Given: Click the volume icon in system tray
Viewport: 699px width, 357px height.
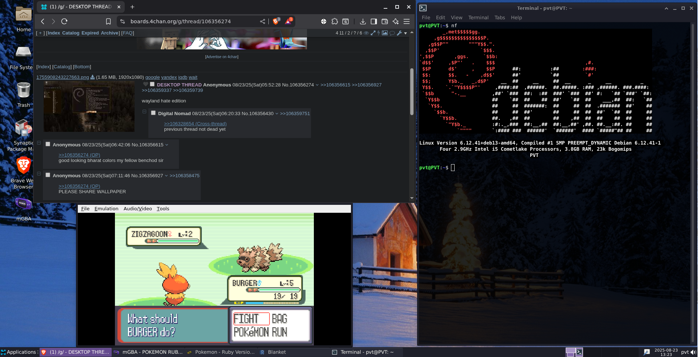Looking at the screenshot, I should [x=694, y=352].
